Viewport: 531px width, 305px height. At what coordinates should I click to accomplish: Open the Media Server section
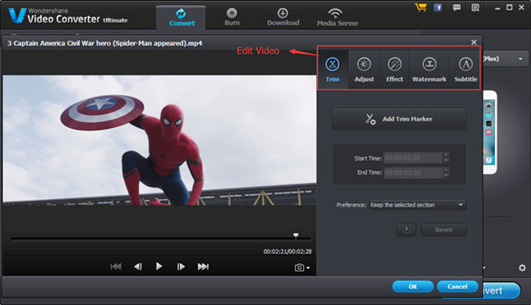click(x=337, y=18)
